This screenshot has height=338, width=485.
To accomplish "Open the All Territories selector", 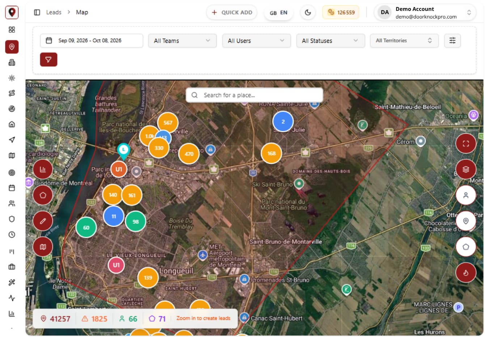I will pyautogui.click(x=404, y=41).
